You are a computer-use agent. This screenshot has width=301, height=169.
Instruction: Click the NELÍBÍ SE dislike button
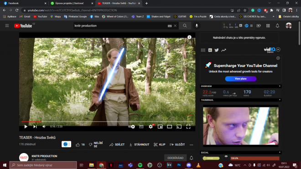96,145
